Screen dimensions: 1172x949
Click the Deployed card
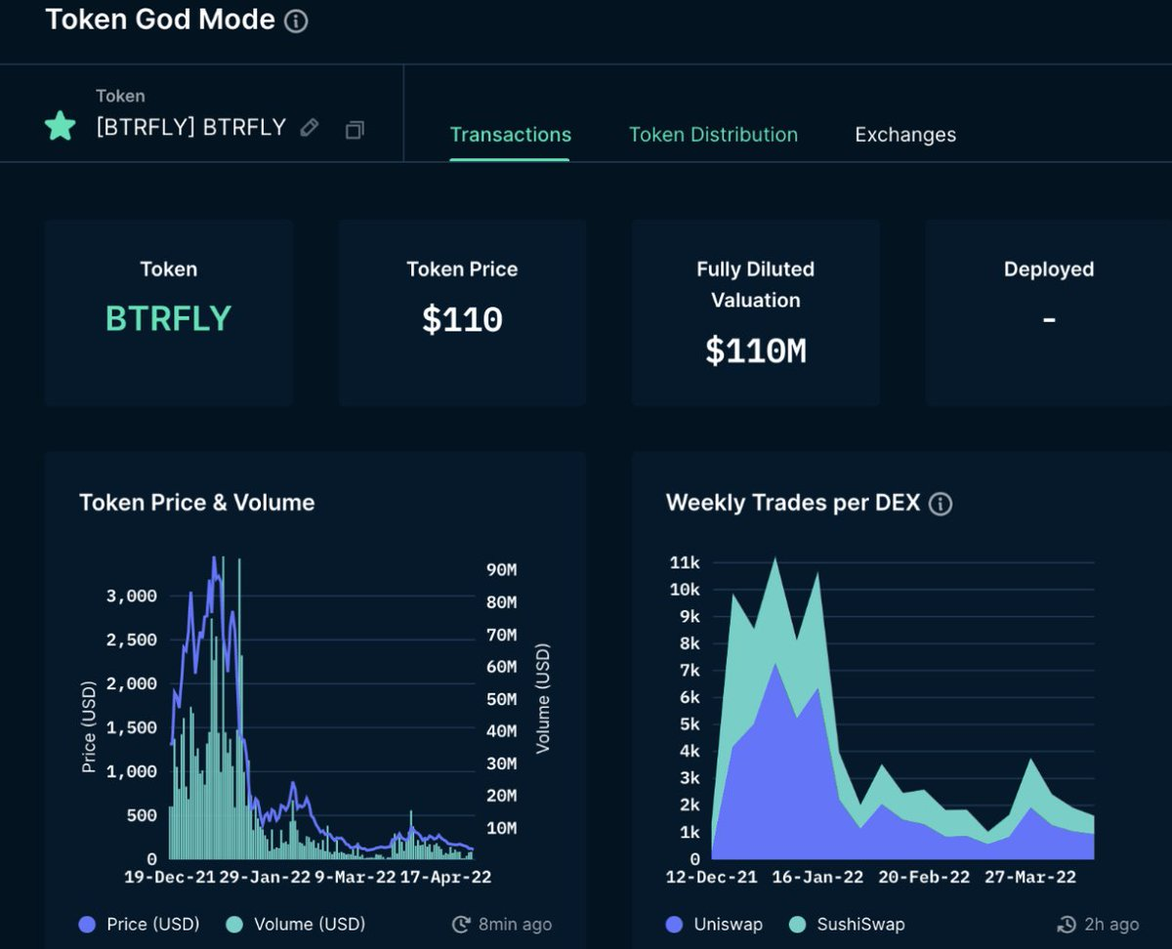coord(1048,312)
